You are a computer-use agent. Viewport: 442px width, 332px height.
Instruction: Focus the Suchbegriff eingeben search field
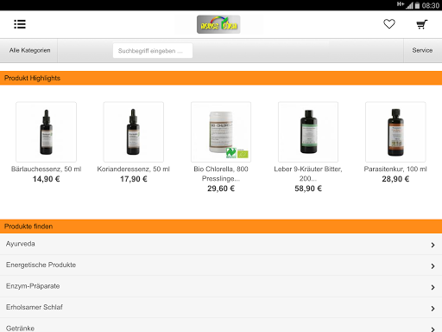pyautogui.click(x=153, y=51)
